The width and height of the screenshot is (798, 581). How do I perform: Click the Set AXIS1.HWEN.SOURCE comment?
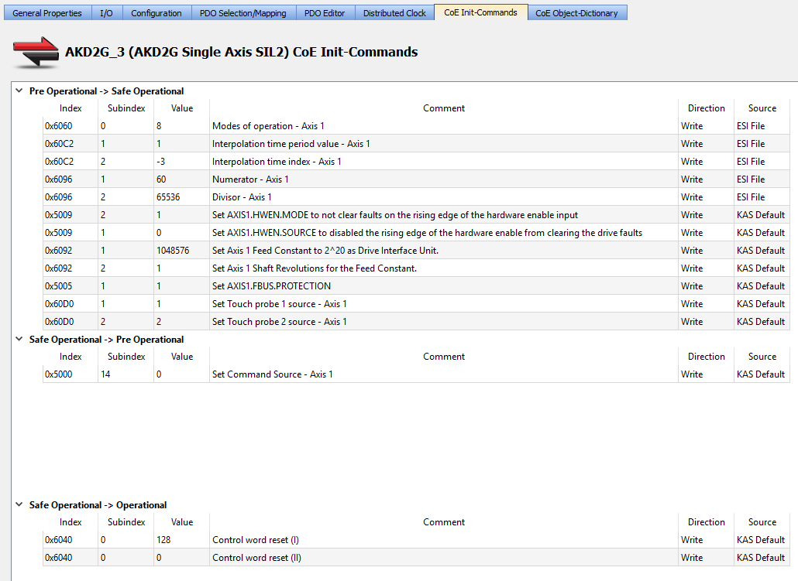click(427, 232)
